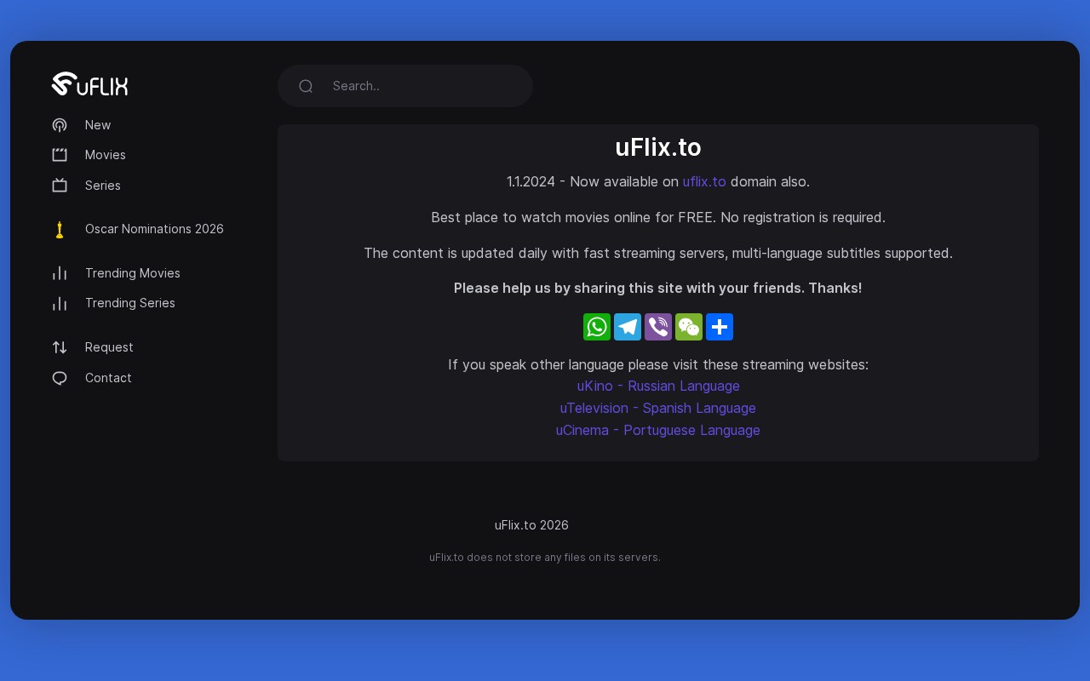Focus the Search input field
This screenshot has height=681, width=1090.
pyautogui.click(x=405, y=86)
